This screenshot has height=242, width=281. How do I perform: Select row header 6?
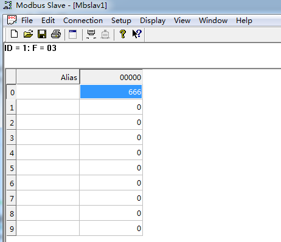[x=12, y=183]
